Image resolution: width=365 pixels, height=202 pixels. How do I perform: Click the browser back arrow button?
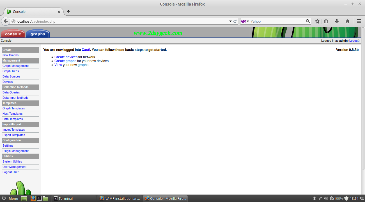click(6, 21)
